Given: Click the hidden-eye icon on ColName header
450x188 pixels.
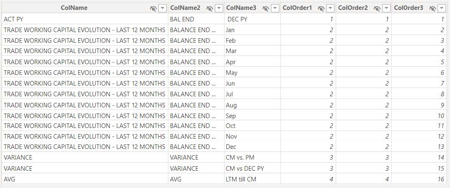Looking at the screenshot, I should tap(153, 8).
